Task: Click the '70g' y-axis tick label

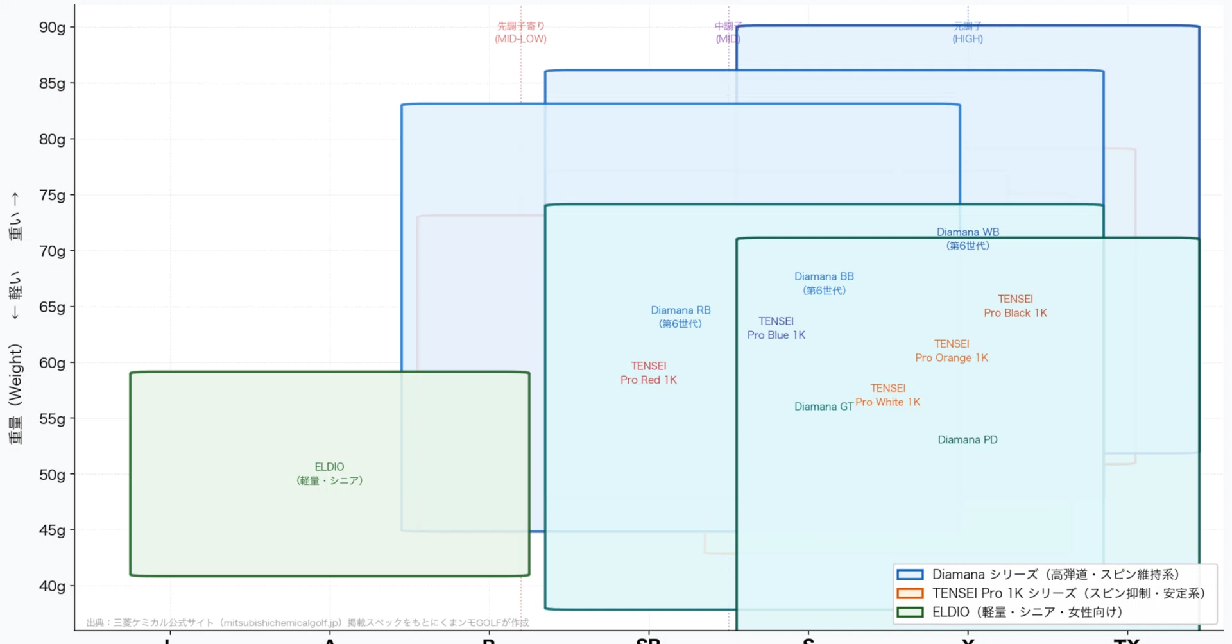Action: (x=53, y=251)
